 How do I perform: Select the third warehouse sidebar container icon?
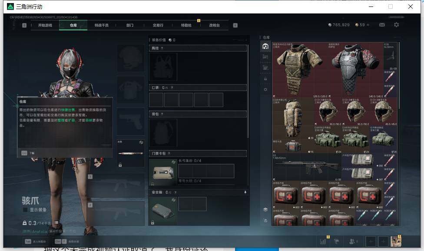click(x=265, y=68)
